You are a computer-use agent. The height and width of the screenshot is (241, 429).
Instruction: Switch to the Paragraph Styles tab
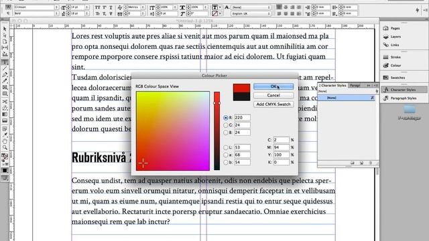click(x=355, y=86)
